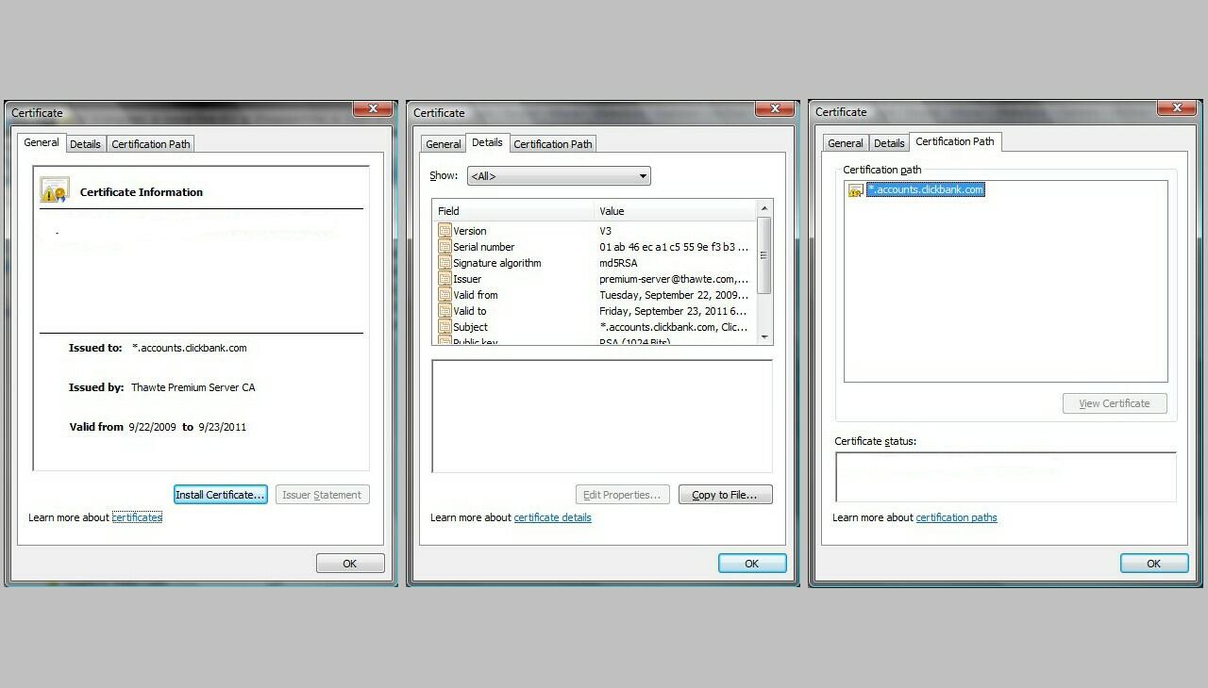Image resolution: width=1208 pixels, height=688 pixels.
Task: Select the active Details tab in middle window
Action: point(487,142)
